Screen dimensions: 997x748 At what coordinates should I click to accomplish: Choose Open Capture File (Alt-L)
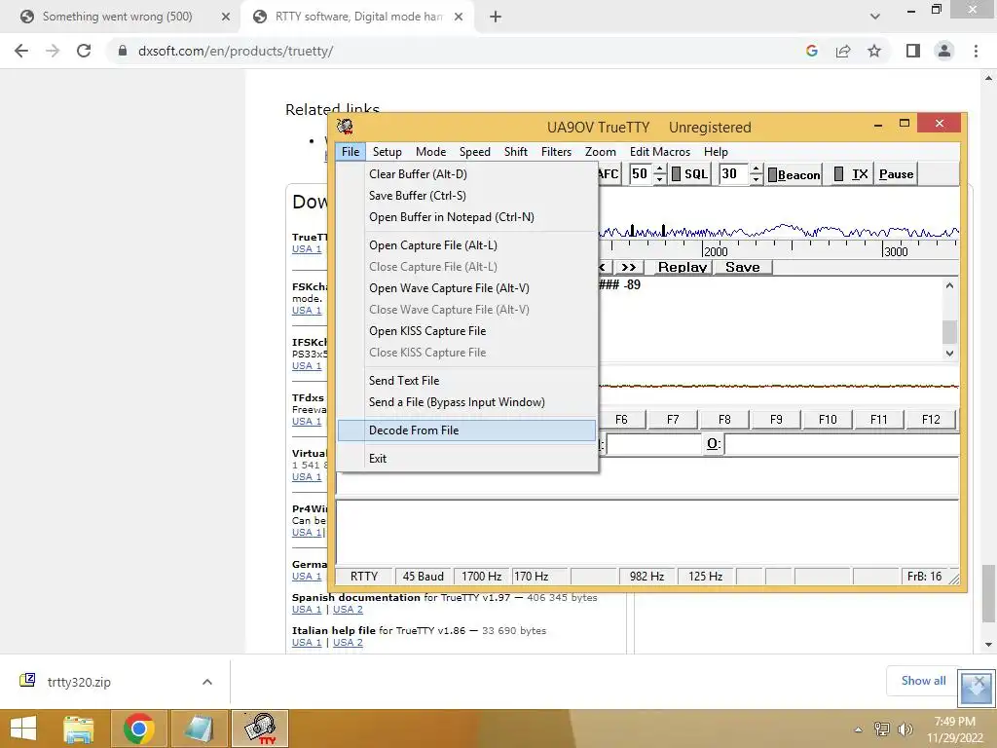[466, 244]
